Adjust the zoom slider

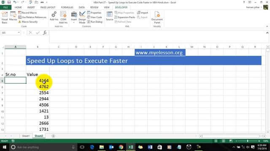pos(248,141)
